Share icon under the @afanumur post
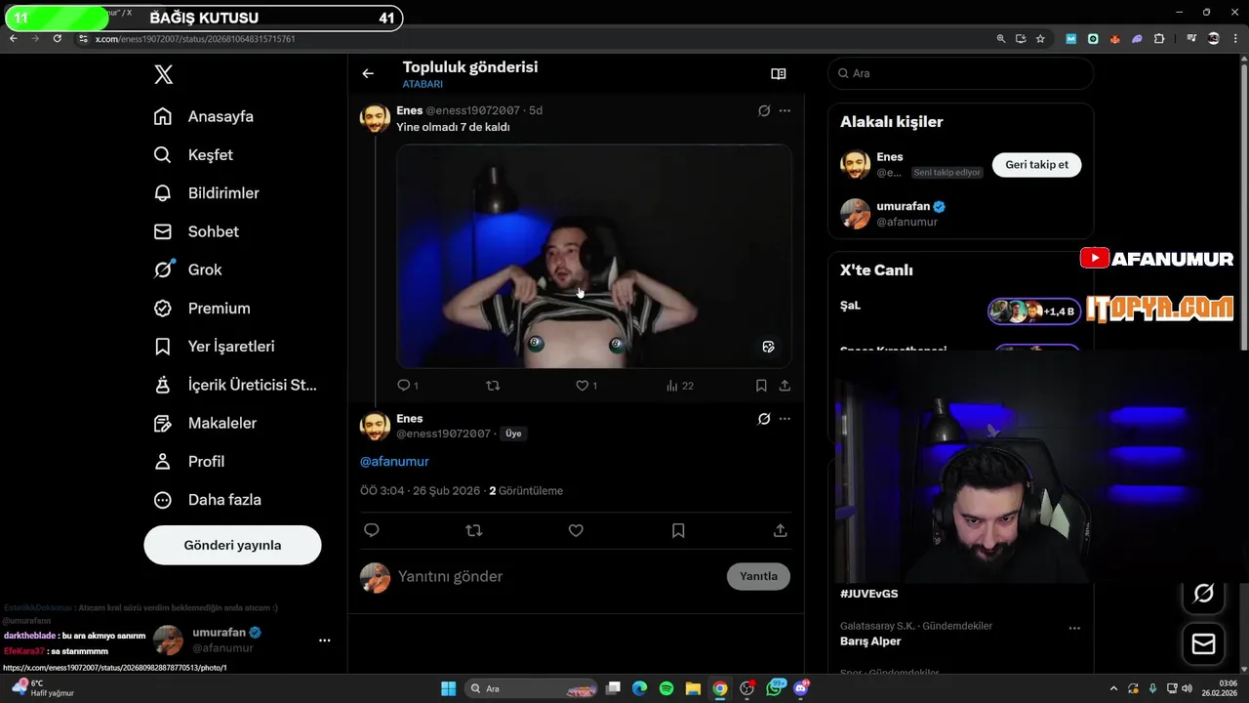Viewport: 1249px width, 703px height. point(781,530)
